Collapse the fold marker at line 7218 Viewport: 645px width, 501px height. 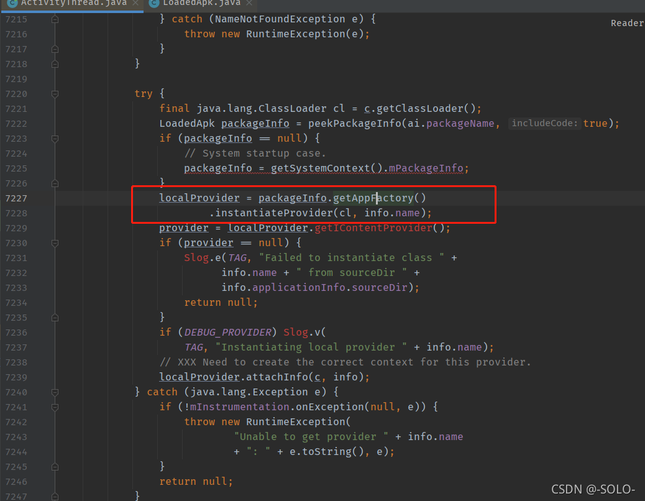55,64
